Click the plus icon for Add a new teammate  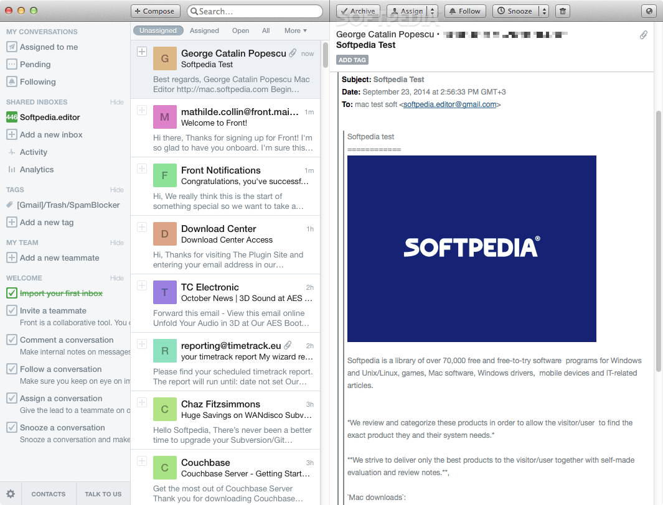(x=12, y=257)
